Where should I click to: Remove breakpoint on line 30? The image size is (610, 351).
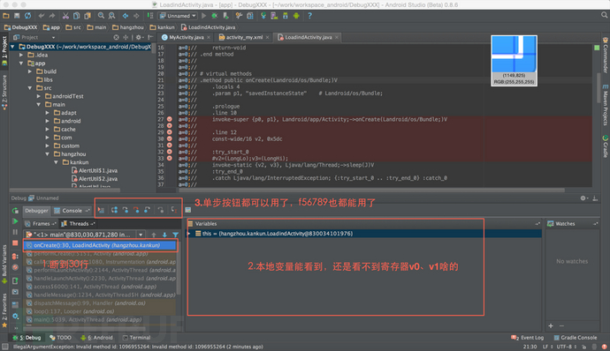click(170, 138)
